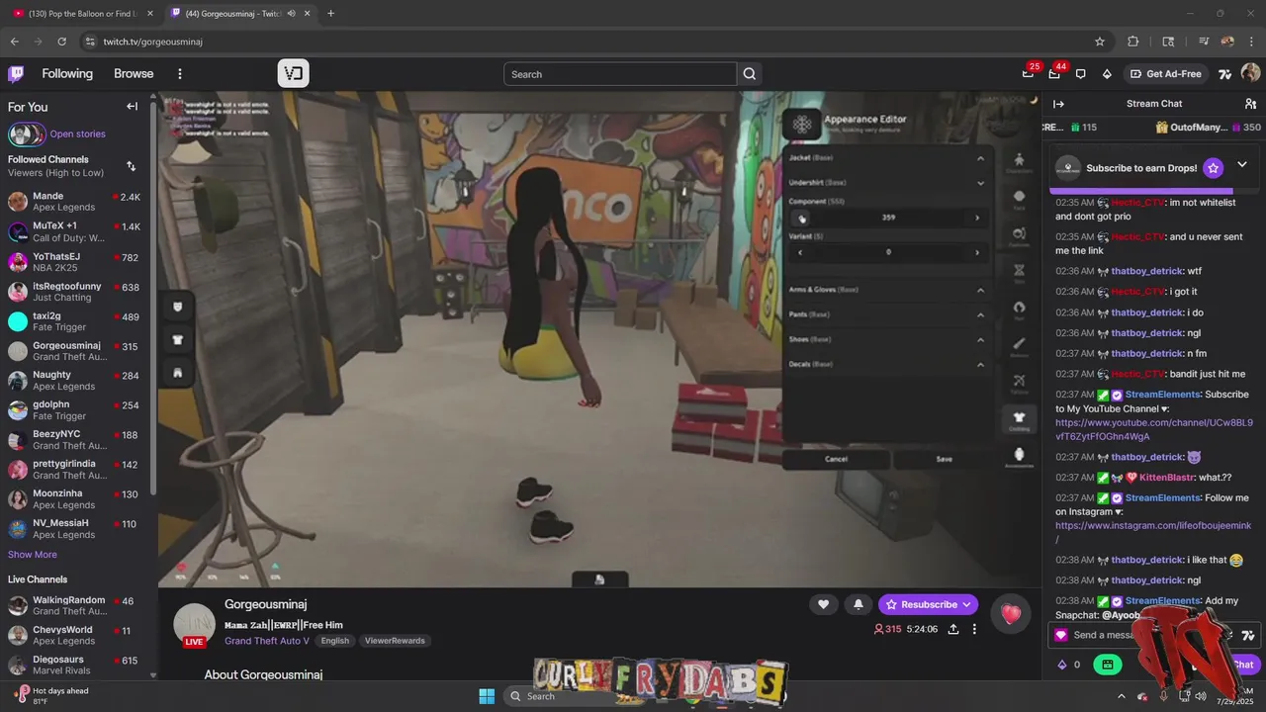Screen dimensions: 1266x712
Task: Open the Twitch home logo
Action: coord(16,74)
